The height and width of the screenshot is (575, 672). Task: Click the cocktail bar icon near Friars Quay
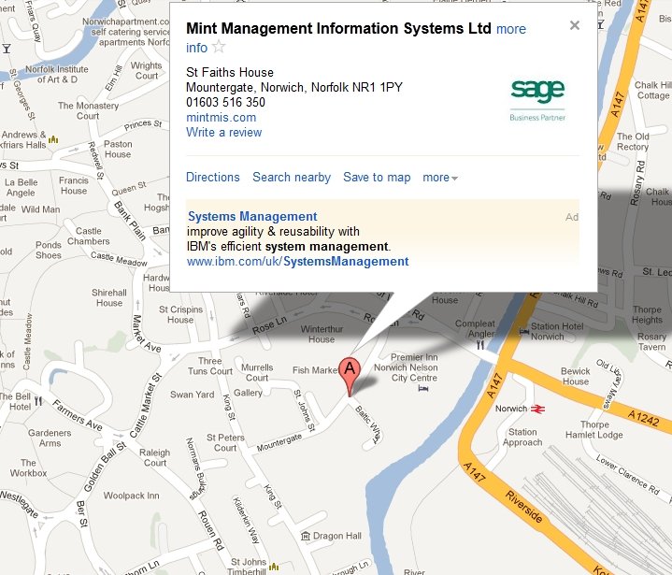point(7,49)
